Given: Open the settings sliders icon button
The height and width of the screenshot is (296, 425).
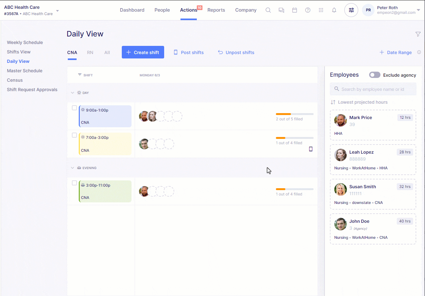Looking at the screenshot, I should (351, 10).
